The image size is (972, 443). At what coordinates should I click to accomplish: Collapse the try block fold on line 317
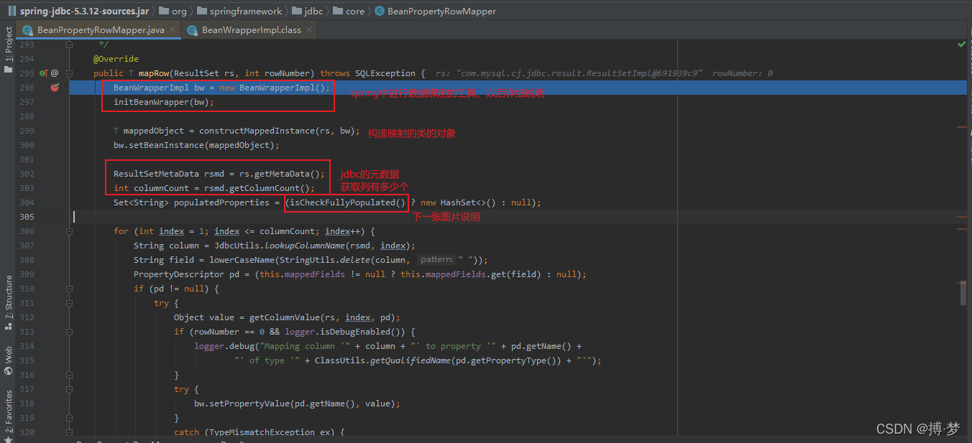(x=70, y=389)
